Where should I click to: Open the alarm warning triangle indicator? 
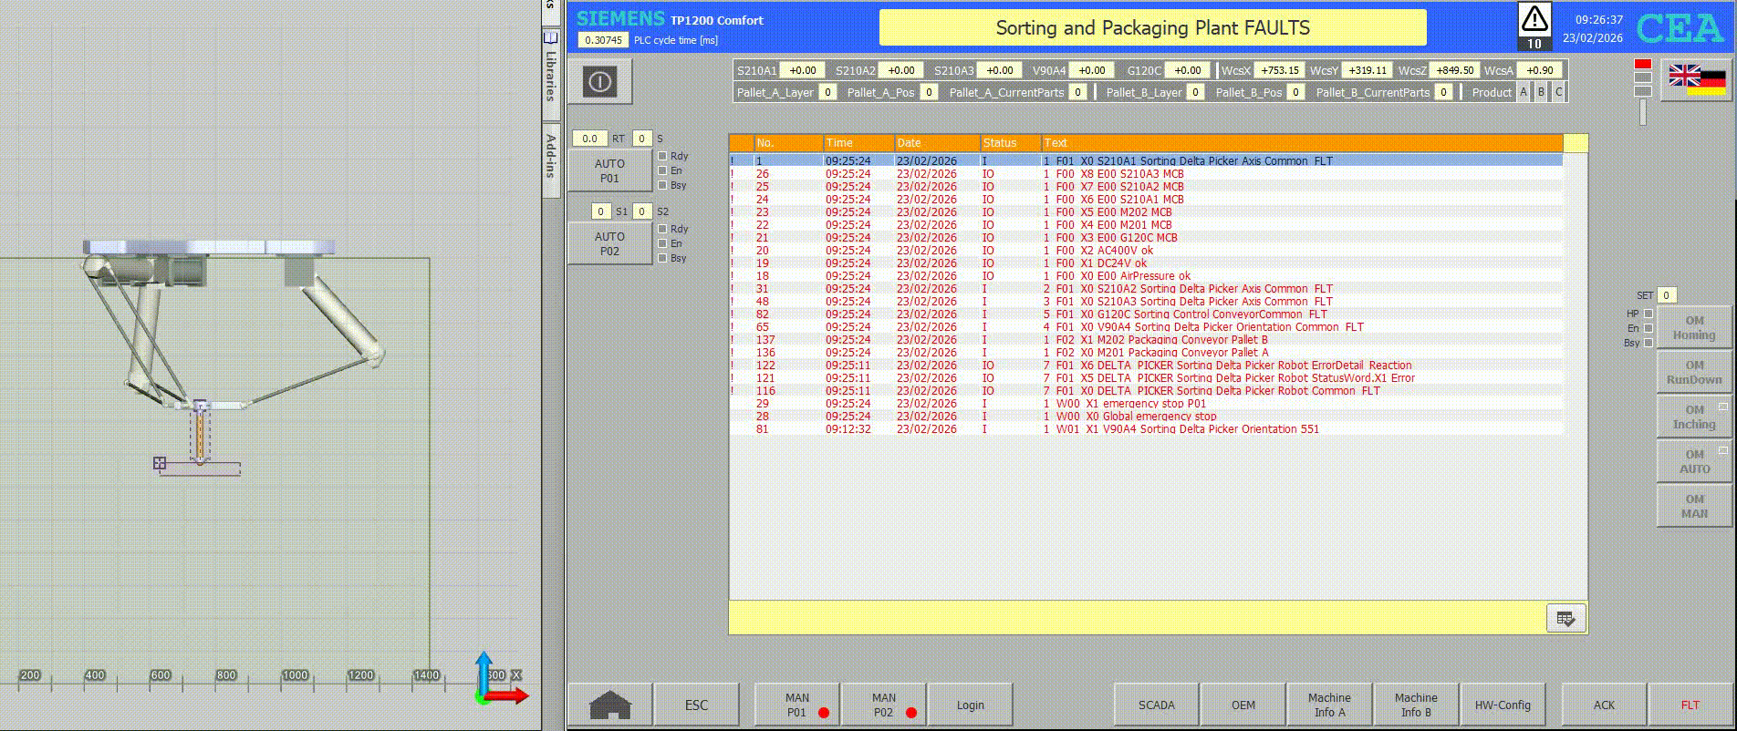pyautogui.click(x=1534, y=19)
